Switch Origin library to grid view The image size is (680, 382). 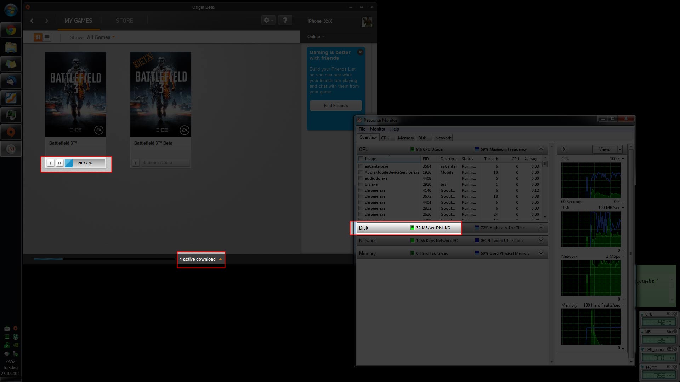click(x=38, y=37)
